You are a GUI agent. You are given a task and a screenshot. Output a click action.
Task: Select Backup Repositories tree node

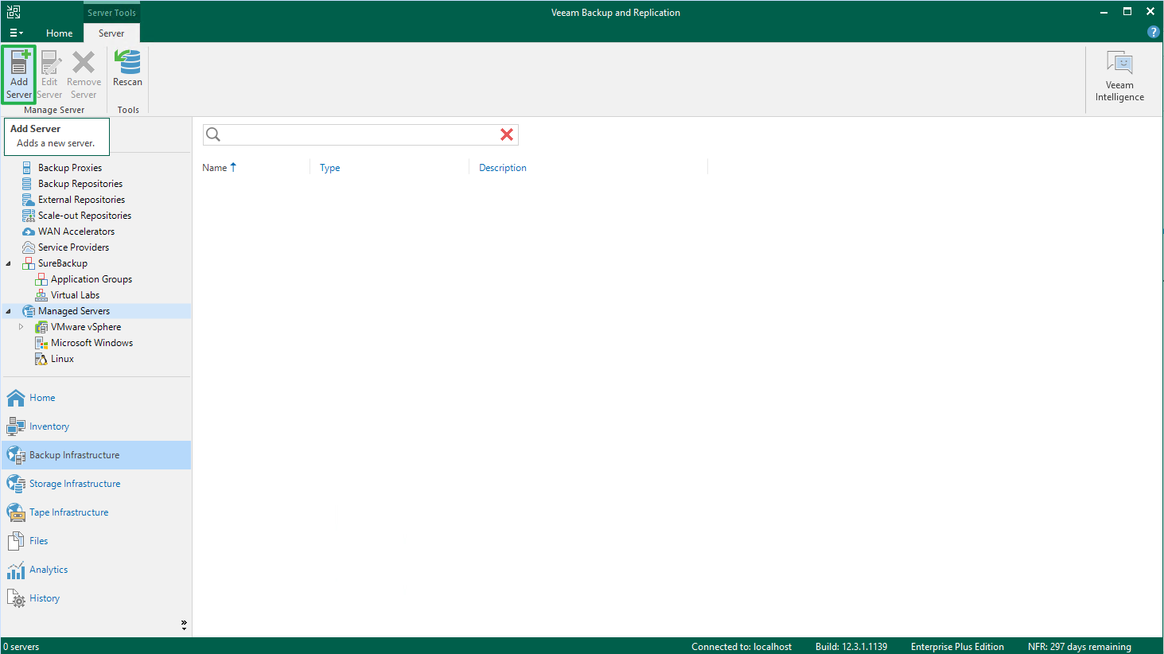tap(80, 184)
